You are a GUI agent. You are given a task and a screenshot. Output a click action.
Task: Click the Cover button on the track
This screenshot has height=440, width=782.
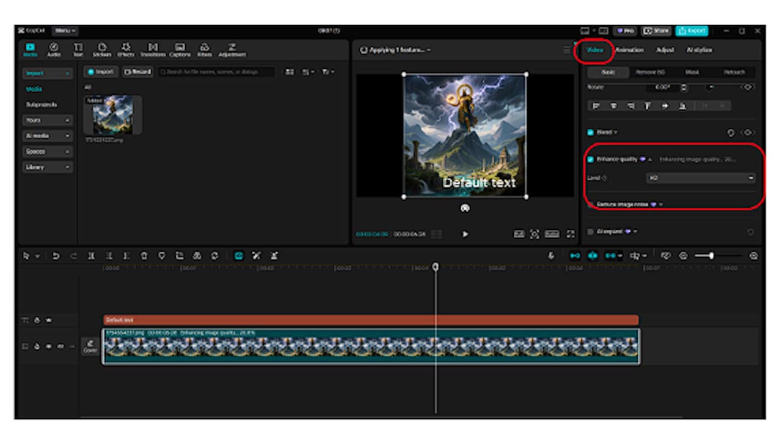pyautogui.click(x=90, y=346)
